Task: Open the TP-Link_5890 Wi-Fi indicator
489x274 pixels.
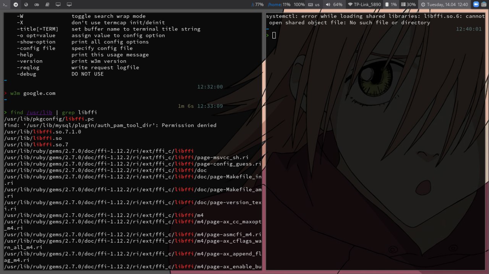Action: [364, 5]
